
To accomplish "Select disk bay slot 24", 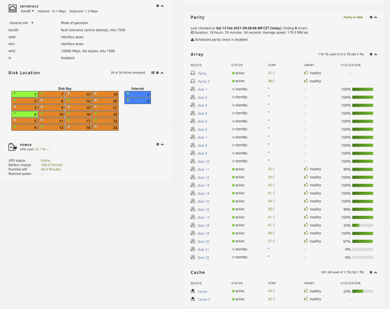I will pos(105,127).
